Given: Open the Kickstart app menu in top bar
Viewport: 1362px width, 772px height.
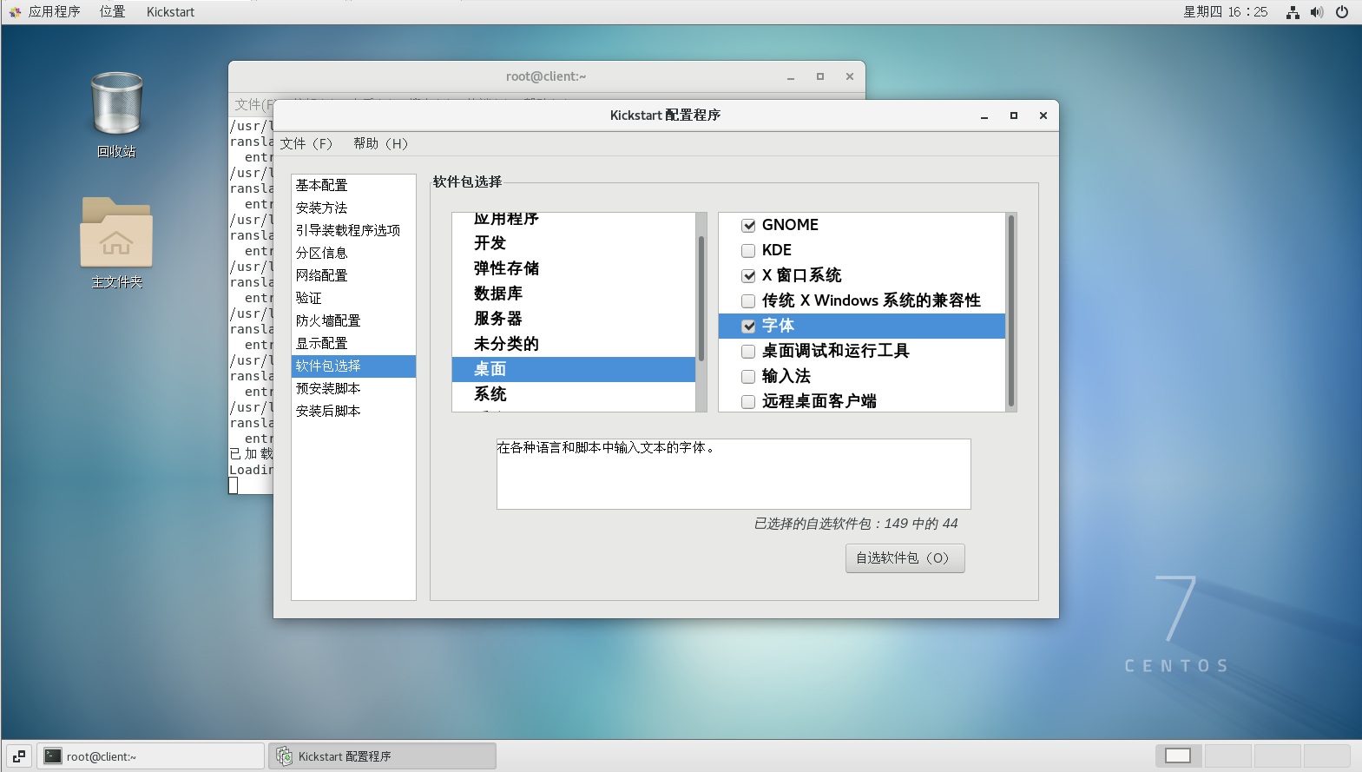Looking at the screenshot, I should click(x=170, y=12).
